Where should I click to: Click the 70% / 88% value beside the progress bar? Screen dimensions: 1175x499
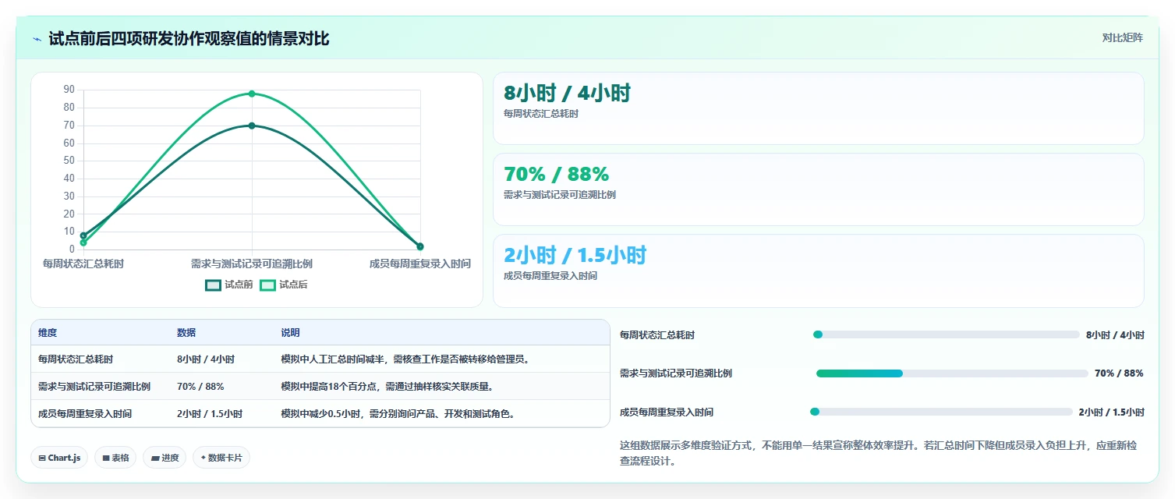coord(1119,373)
